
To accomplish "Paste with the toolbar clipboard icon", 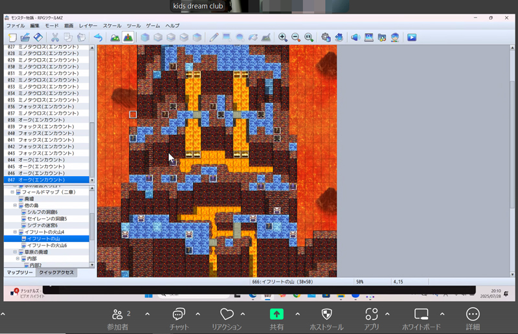I will tap(82, 38).
